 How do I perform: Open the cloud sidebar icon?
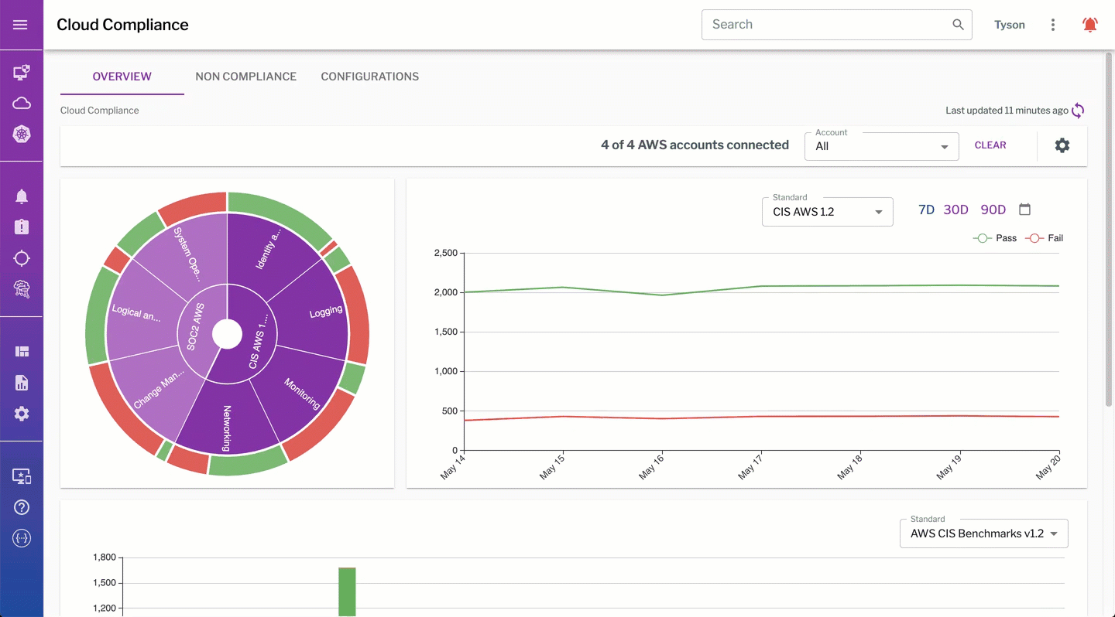pyautogui.click(x=22, y=104)
